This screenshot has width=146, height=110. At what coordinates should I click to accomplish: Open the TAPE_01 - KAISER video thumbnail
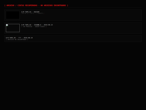pyautogui.click(x=13, y=15)
